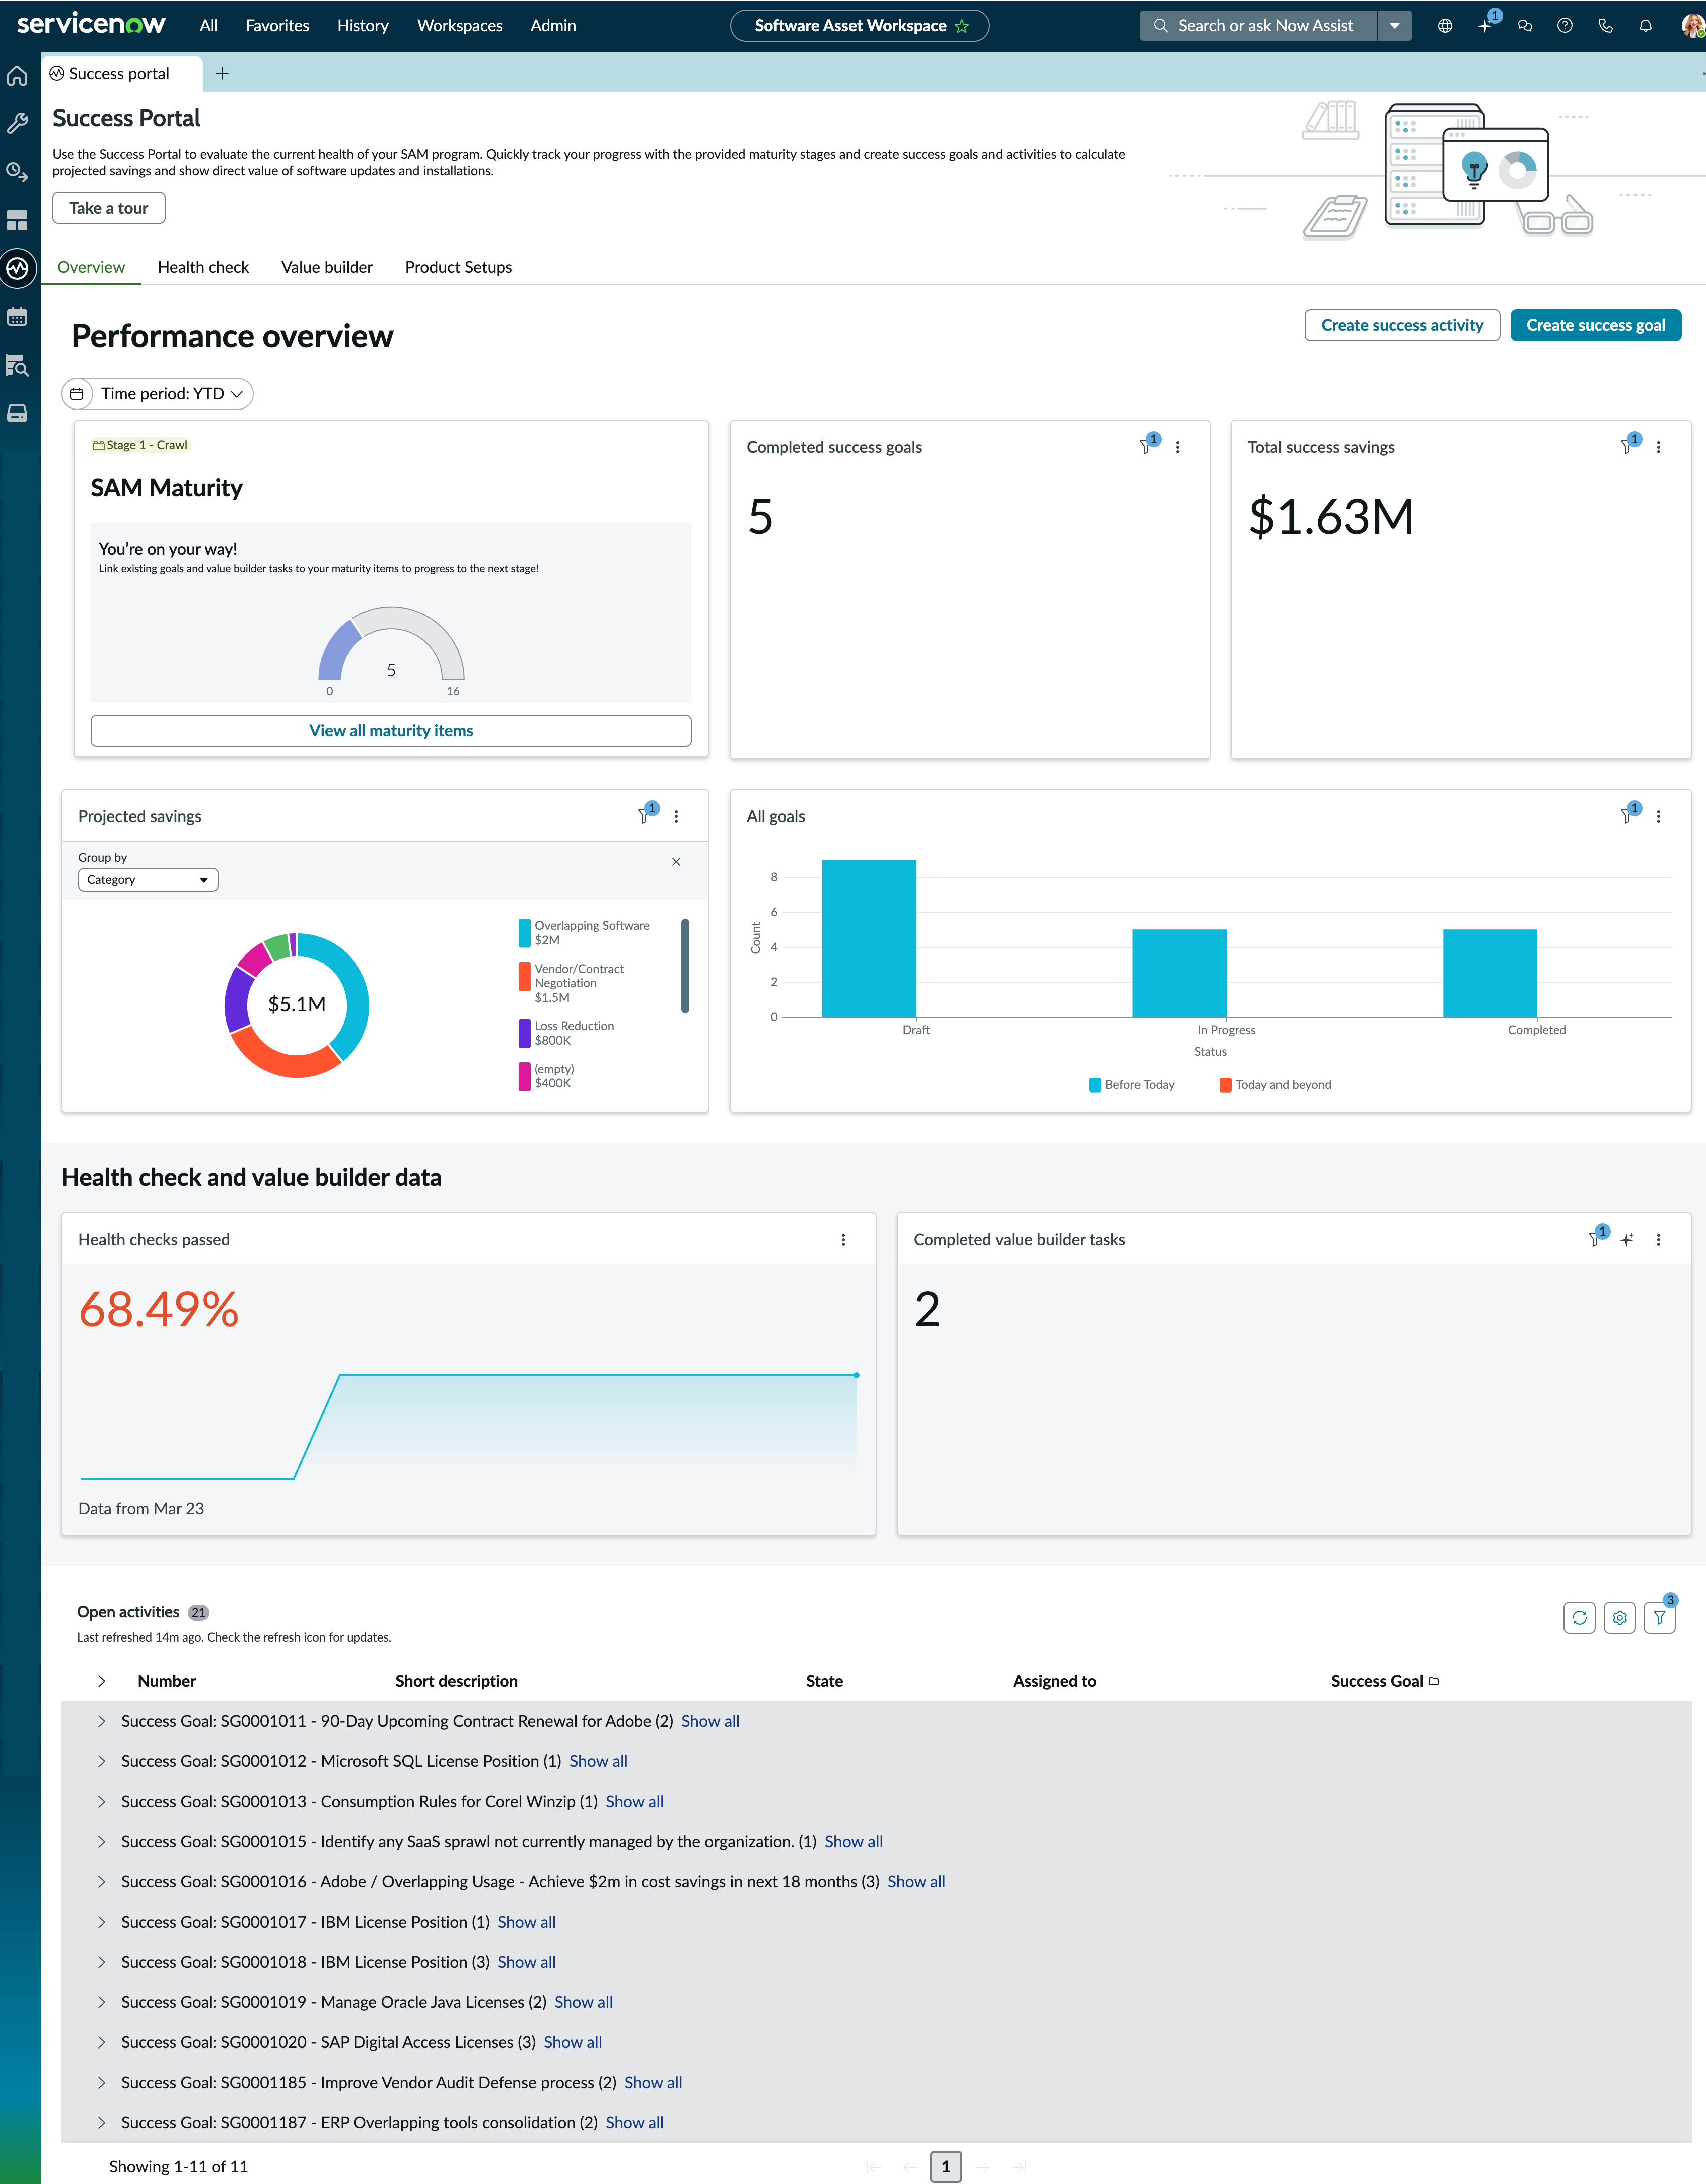
Task: Open the user avatar in top-right corner
Action: [x=1692, y=26]
